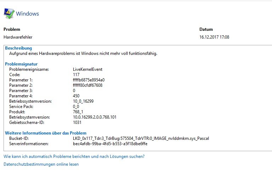
Task: Select the Parameter 4 label
Action: [21, 96]
